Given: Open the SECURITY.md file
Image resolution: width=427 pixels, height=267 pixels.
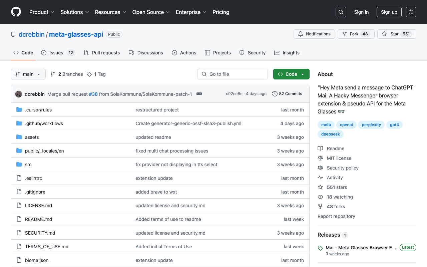Looking at the screenshot, I should (x=40, y=233).
